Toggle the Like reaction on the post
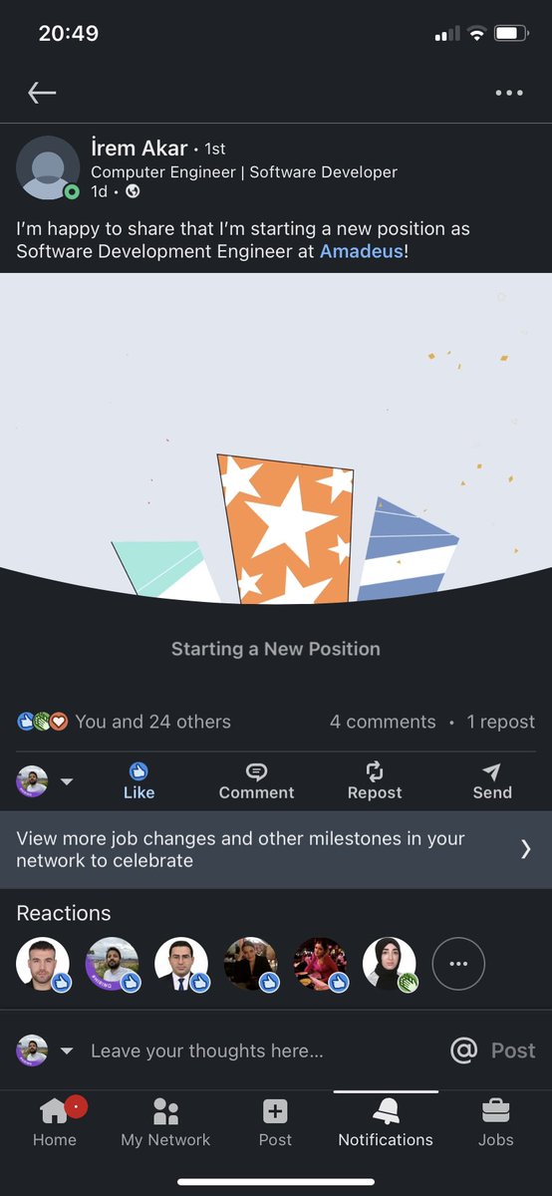This screenshot has width=552, height=1196. tap(138, 780)
